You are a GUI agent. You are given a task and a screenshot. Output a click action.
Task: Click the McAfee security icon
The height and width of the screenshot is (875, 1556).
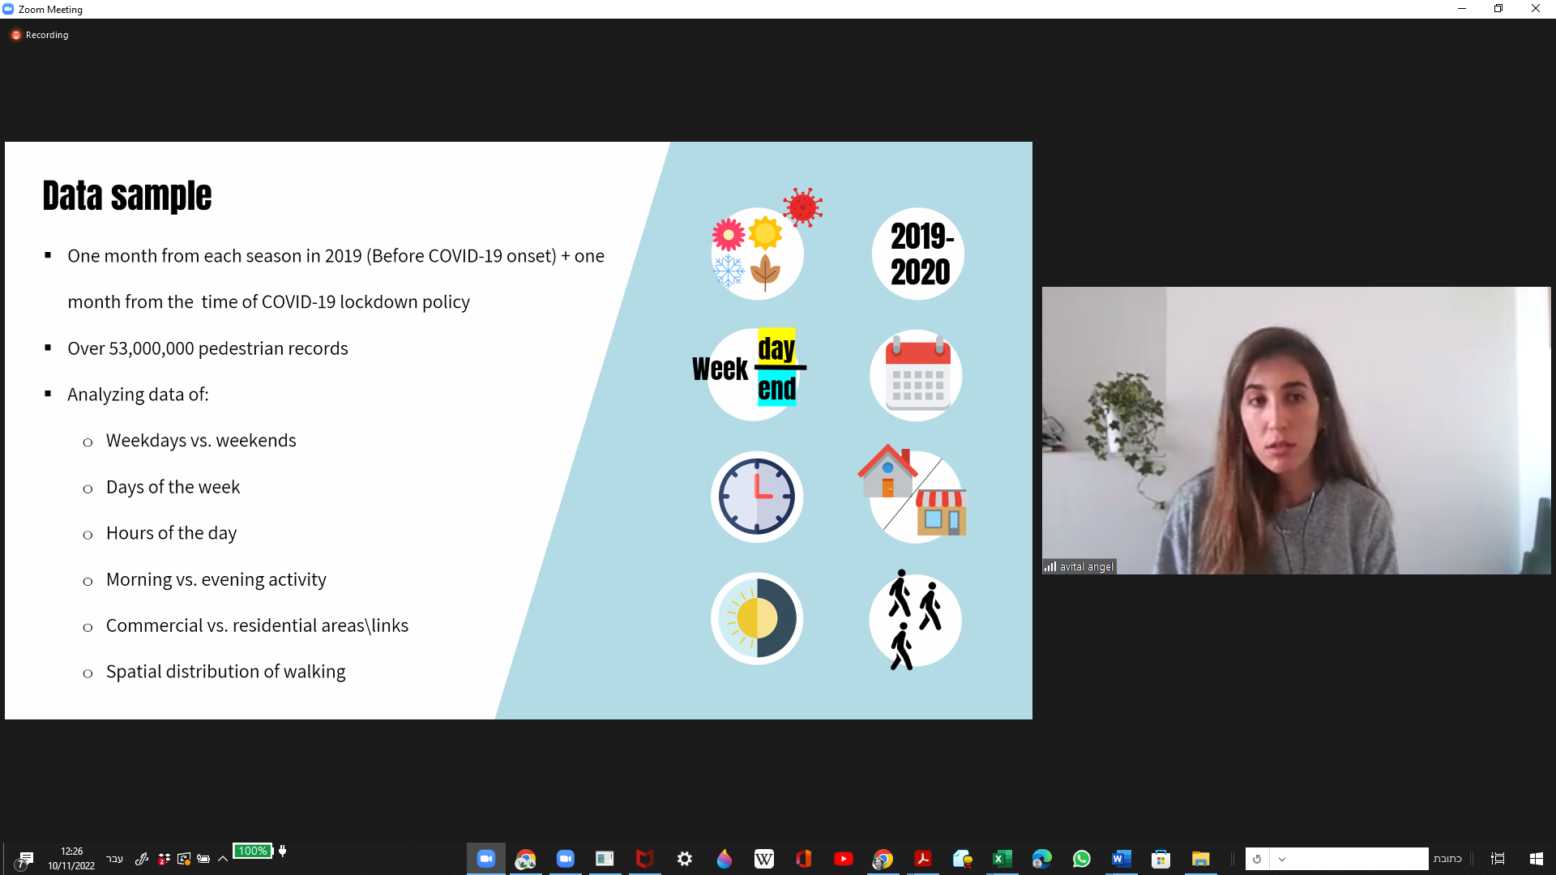click(x=644, y=859)
